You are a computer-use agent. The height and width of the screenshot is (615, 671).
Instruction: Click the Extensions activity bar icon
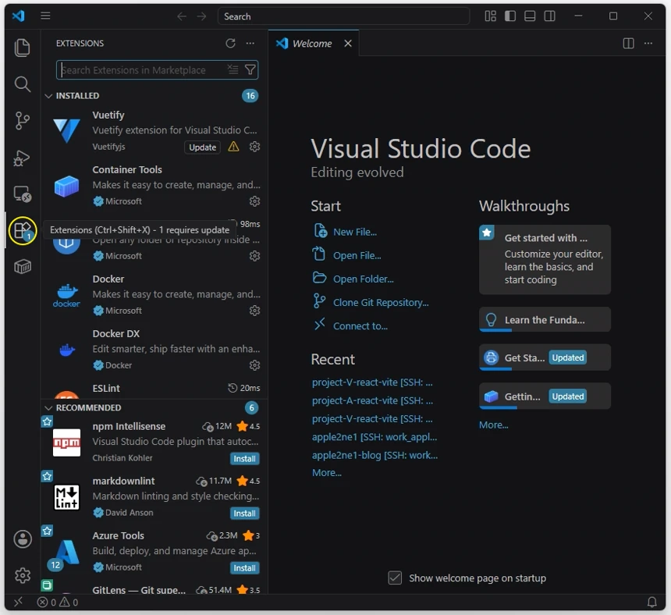pyautogui.click(x=23, y=231)
